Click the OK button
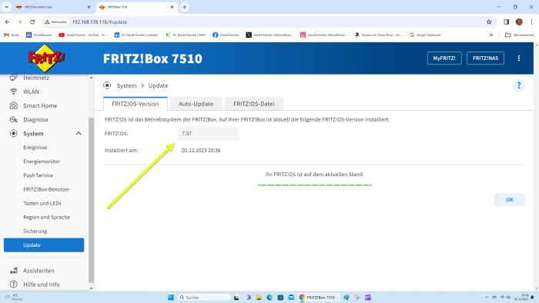 click(x=510, y=200)
